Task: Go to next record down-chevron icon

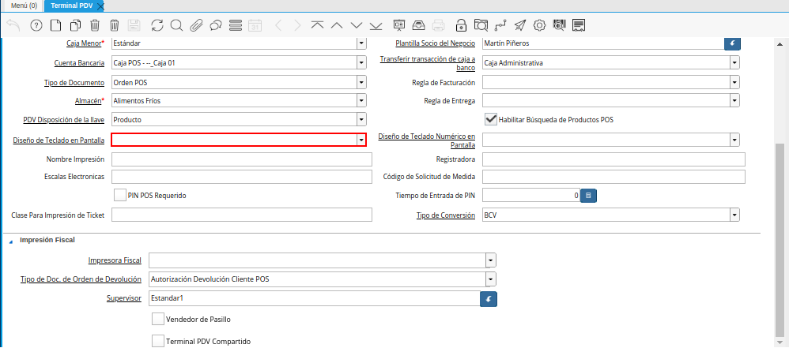Action: pos(357,25)
